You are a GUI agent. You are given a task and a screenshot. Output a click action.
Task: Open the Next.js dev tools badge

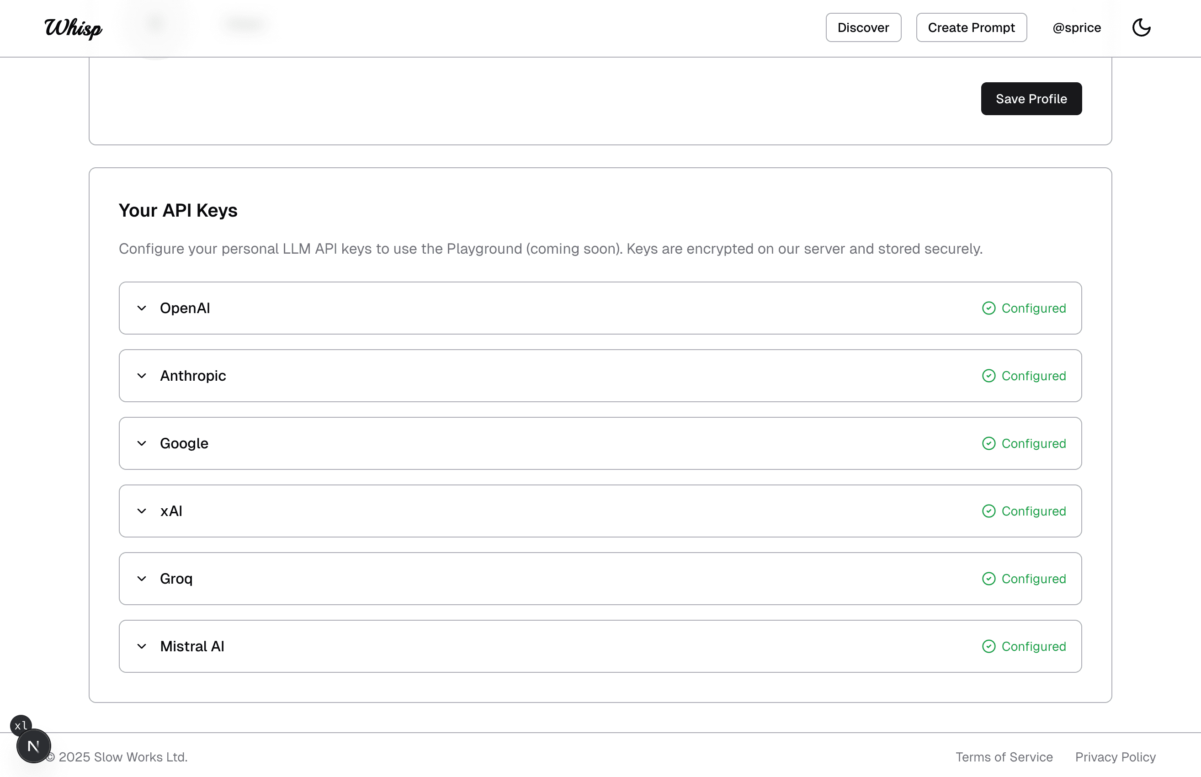[33, 746]
